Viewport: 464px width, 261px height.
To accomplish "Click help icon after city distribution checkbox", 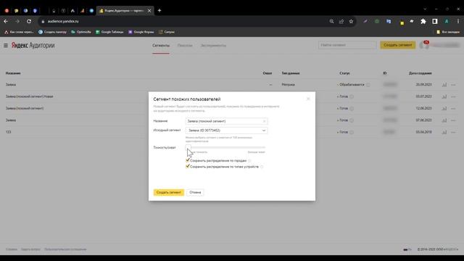I will point(249,161).
